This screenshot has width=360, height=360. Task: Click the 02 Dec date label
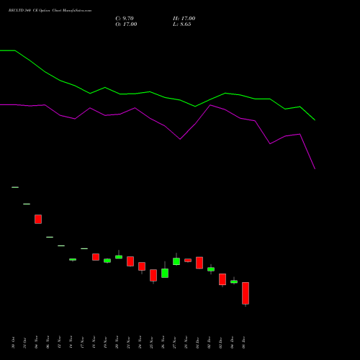[x=209, y=343]
